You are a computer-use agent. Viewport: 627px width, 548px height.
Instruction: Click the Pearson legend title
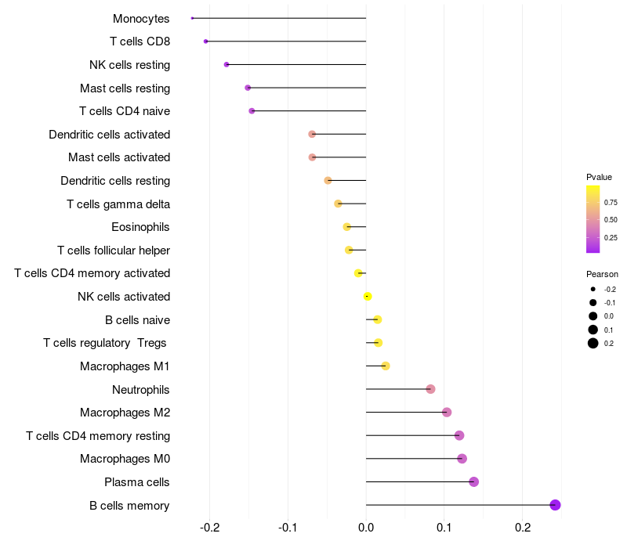(602, 274)
